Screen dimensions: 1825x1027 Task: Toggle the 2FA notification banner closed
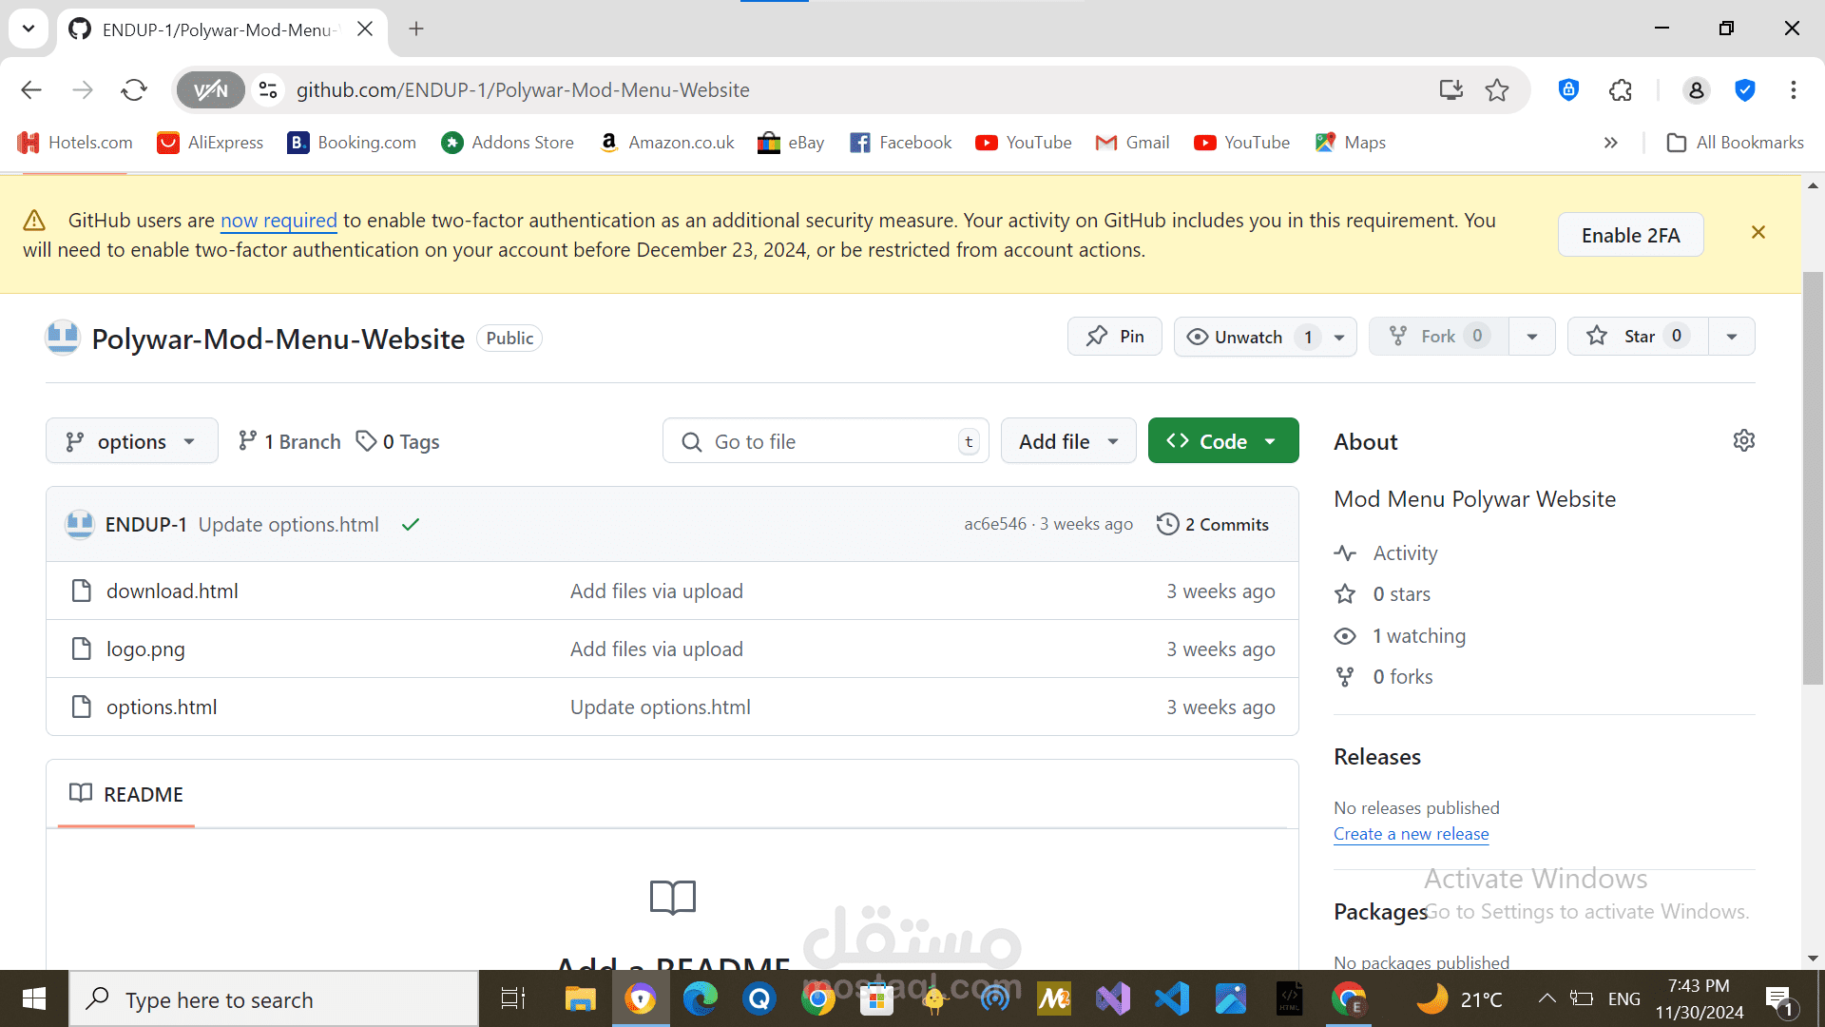1761,232
